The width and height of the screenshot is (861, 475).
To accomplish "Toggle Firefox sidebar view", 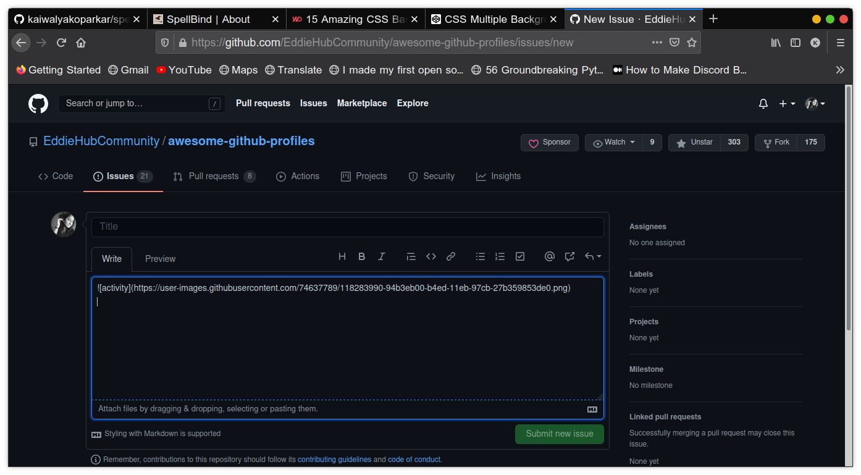I will 796,43.
